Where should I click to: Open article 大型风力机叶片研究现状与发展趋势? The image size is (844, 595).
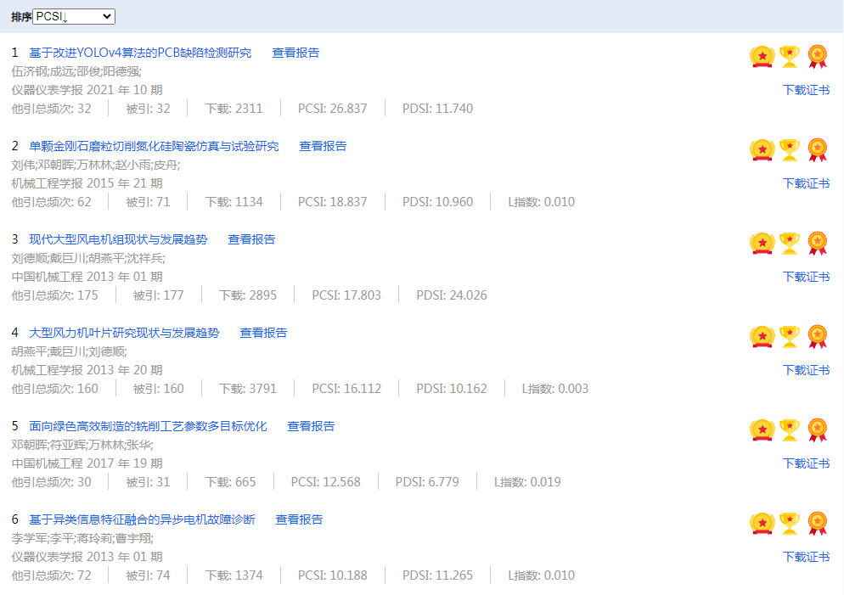(124, 333)
